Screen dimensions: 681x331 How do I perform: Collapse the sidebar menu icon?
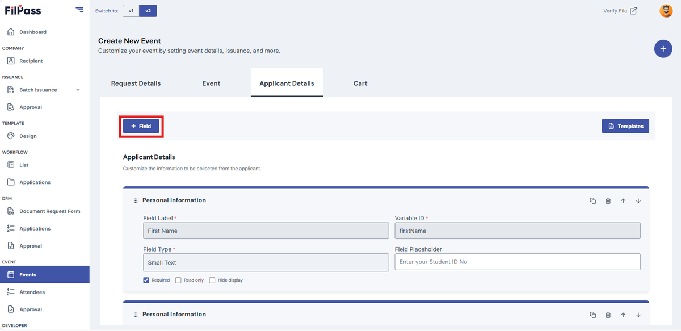79,10
